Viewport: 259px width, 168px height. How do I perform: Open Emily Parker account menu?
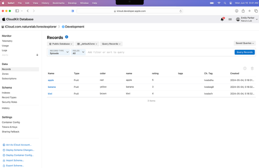pos(247,19)
